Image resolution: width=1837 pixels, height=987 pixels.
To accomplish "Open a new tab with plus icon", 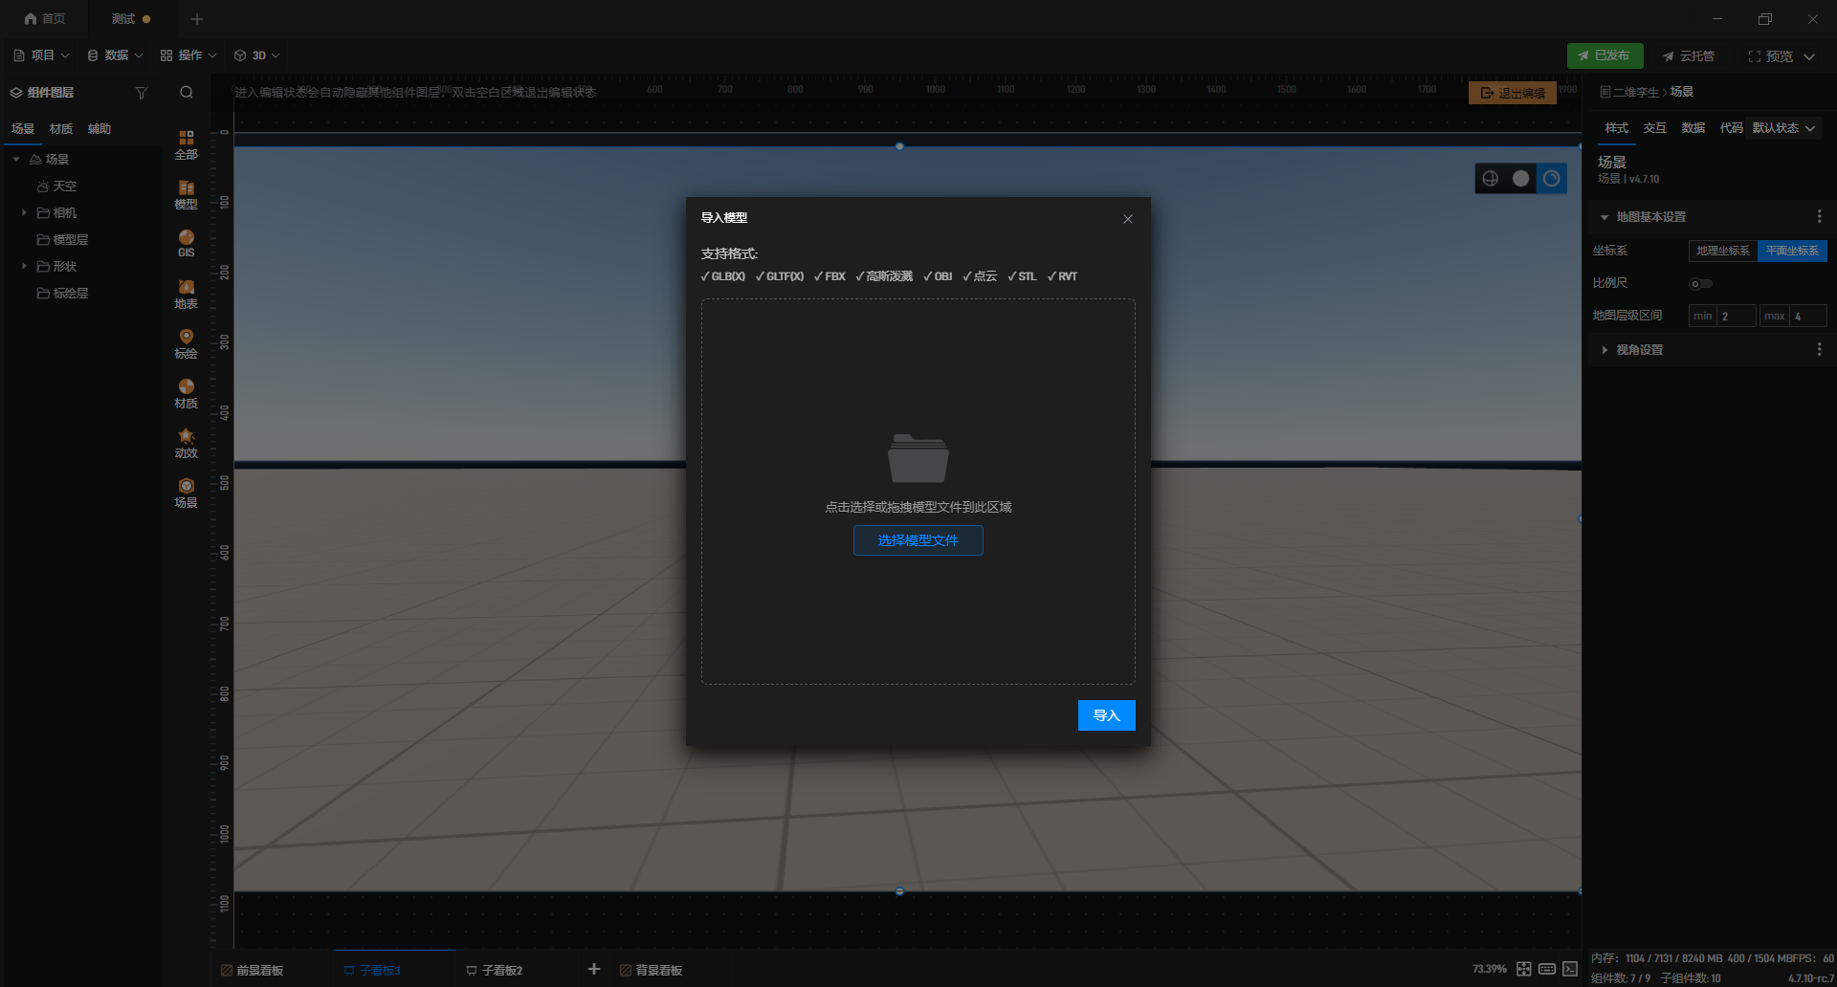I will pyautogui.click(x=197, y=19).
